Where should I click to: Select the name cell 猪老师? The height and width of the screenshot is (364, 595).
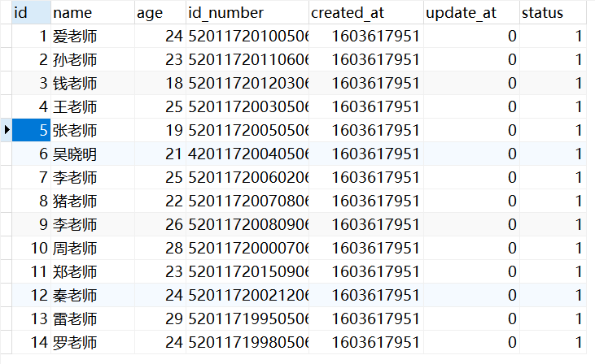point(75,201)
